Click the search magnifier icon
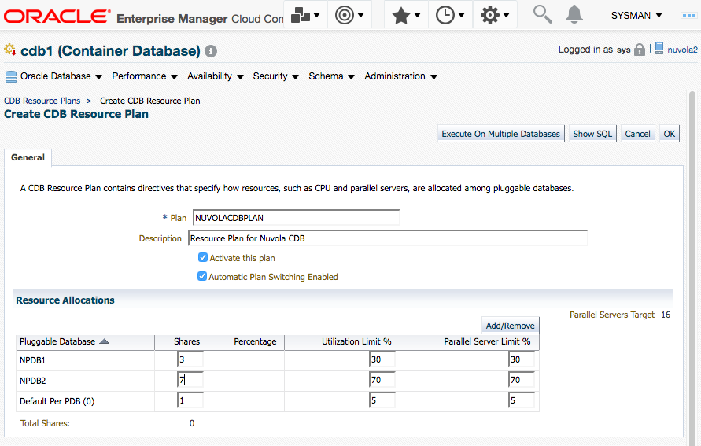 [542, 14]
